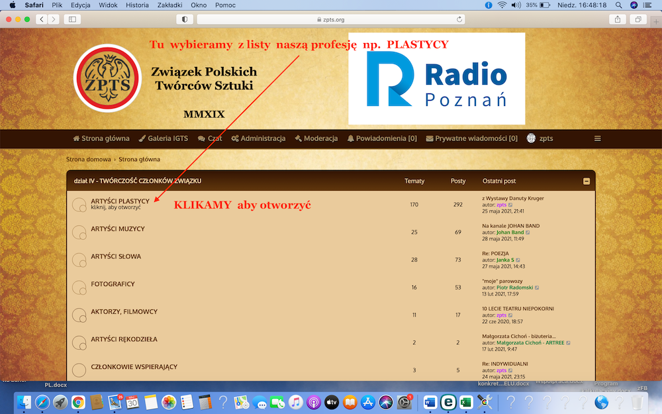This screenshot has width=662, height=414.
Task: Open the Historia menu in menu bar
Action: point(137,5)
